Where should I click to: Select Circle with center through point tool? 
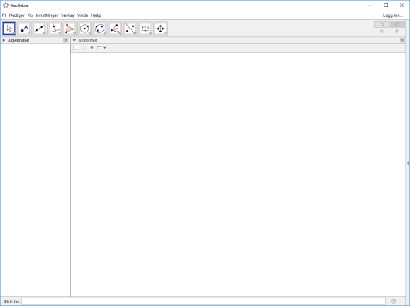(x=85, y=29)
